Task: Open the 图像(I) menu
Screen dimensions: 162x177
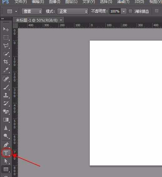Action: click(55, 2)
